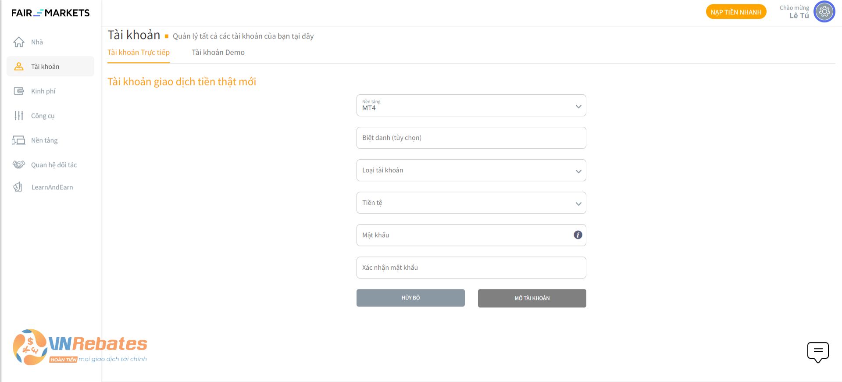The width and height of the screenshot is (842, 382).
Task: Open the settings gear avatar icon
Action: click(824, 11)
